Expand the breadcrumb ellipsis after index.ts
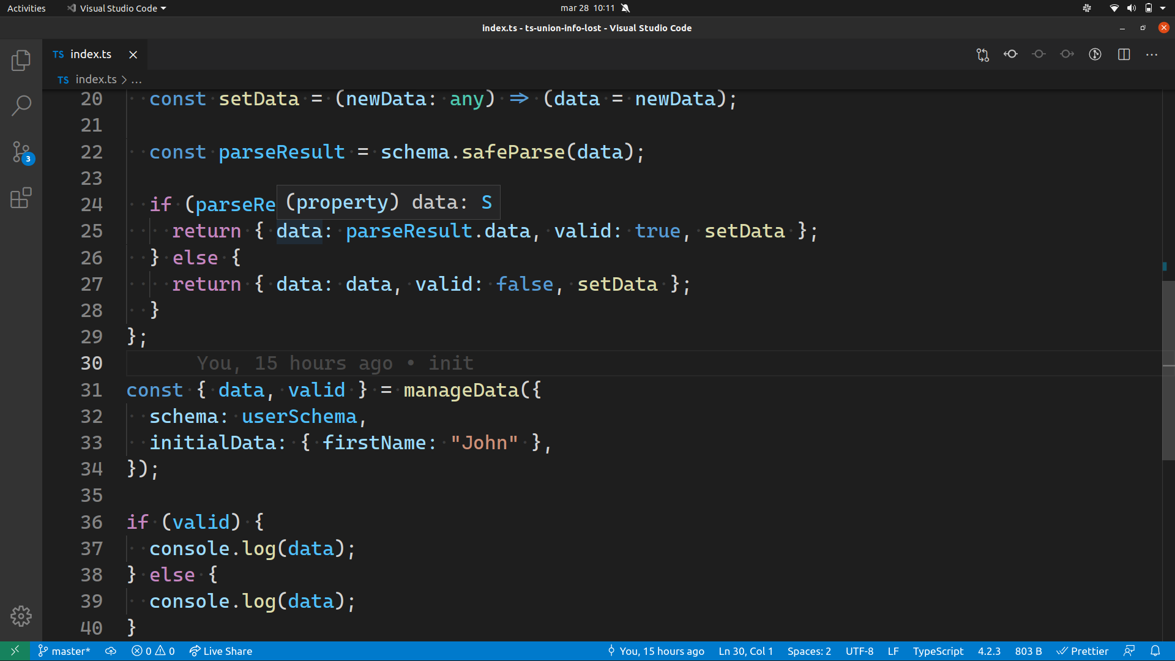 click(x=136, y=80)
